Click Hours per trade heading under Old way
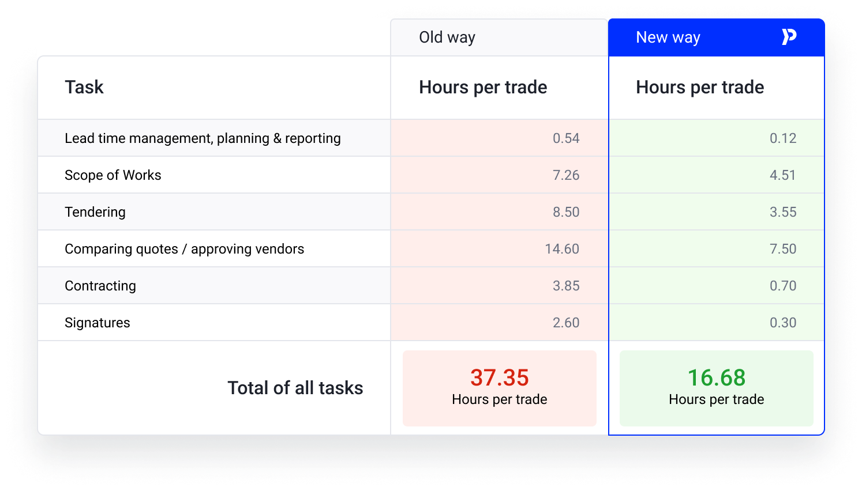The width and height of the screenshot is (862, 491). (483, 87)
